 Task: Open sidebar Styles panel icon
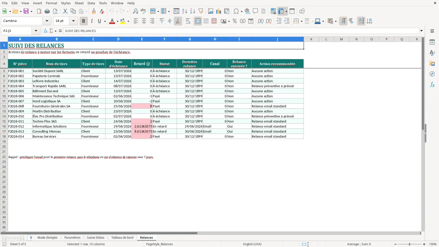point(432,53)
